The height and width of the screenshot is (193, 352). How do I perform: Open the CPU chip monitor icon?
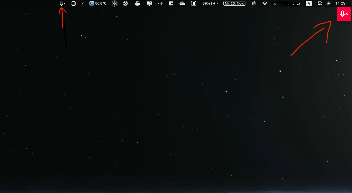(254, 3)
